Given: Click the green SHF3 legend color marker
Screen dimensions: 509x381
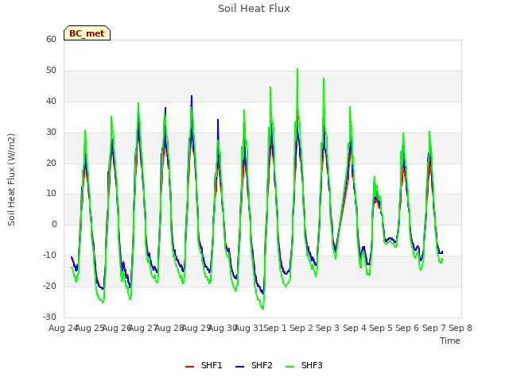Looking at the screenshot, I should coord(289,367).
